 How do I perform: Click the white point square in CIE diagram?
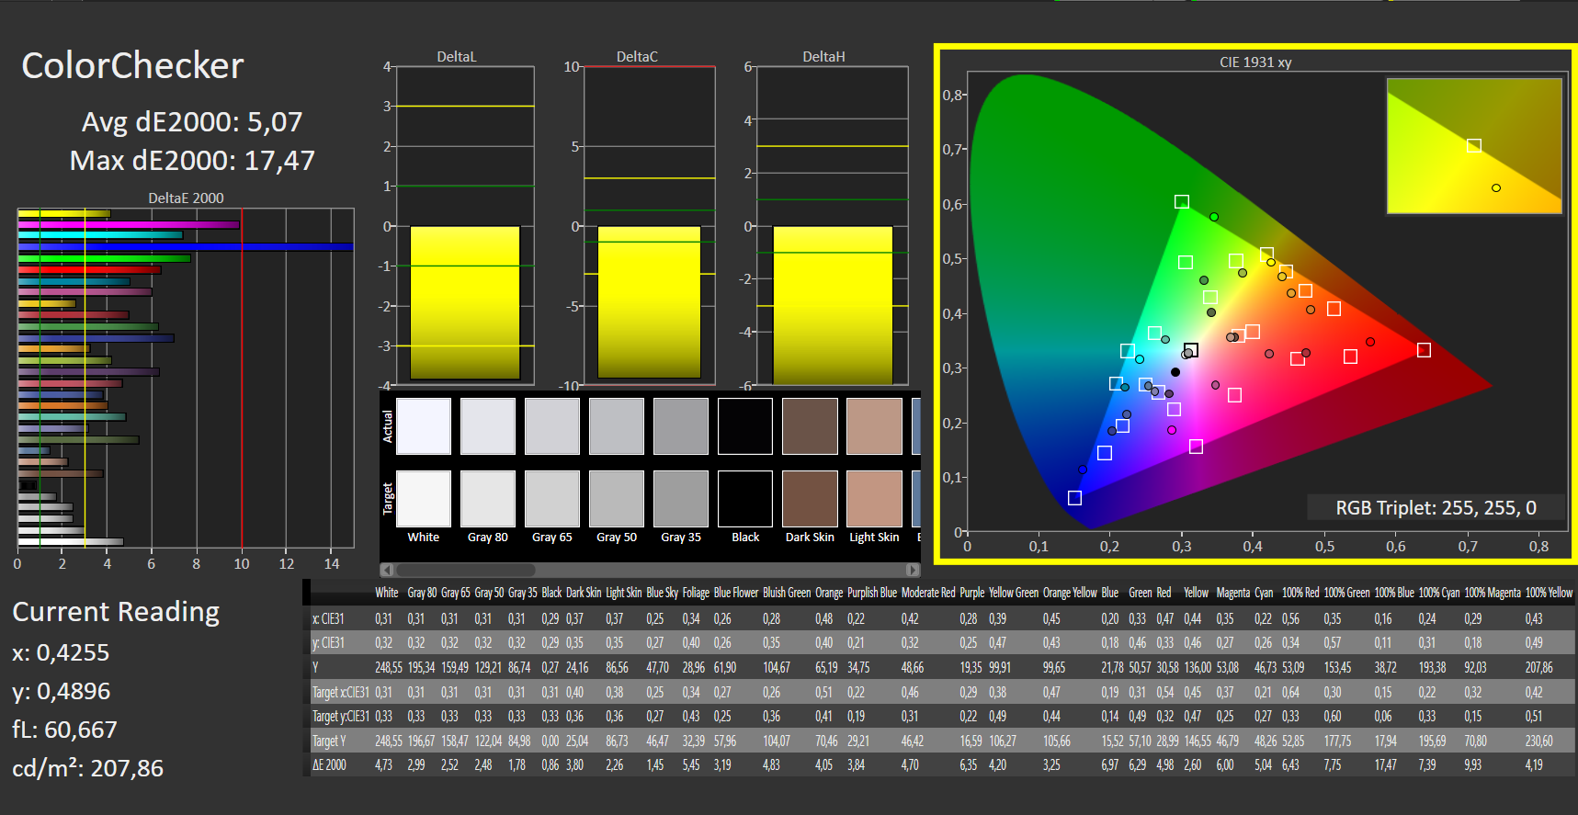pos(1191,350)
